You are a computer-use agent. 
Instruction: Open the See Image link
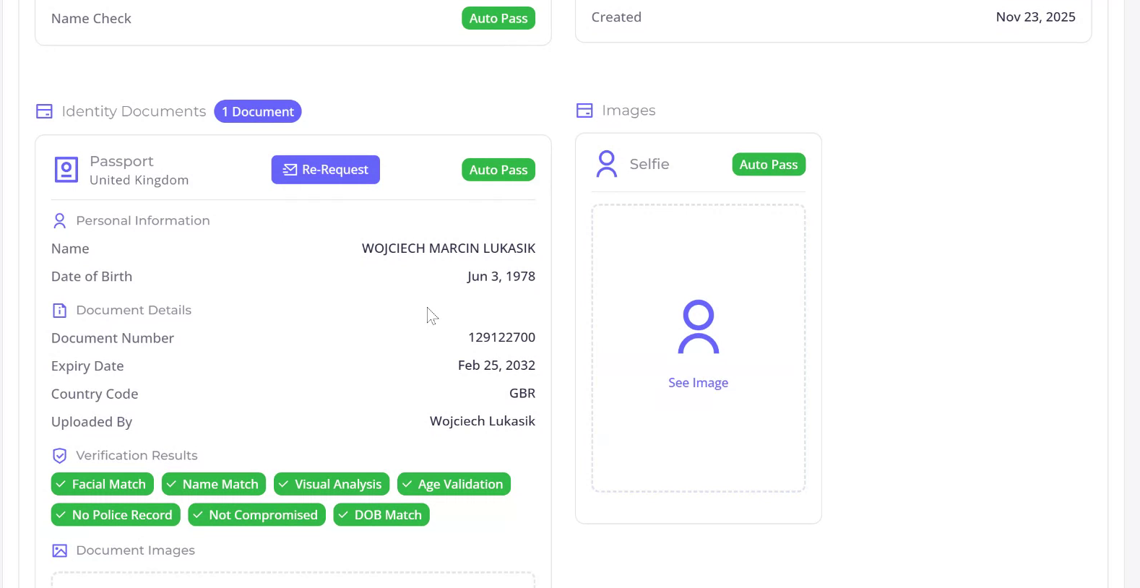698,383
